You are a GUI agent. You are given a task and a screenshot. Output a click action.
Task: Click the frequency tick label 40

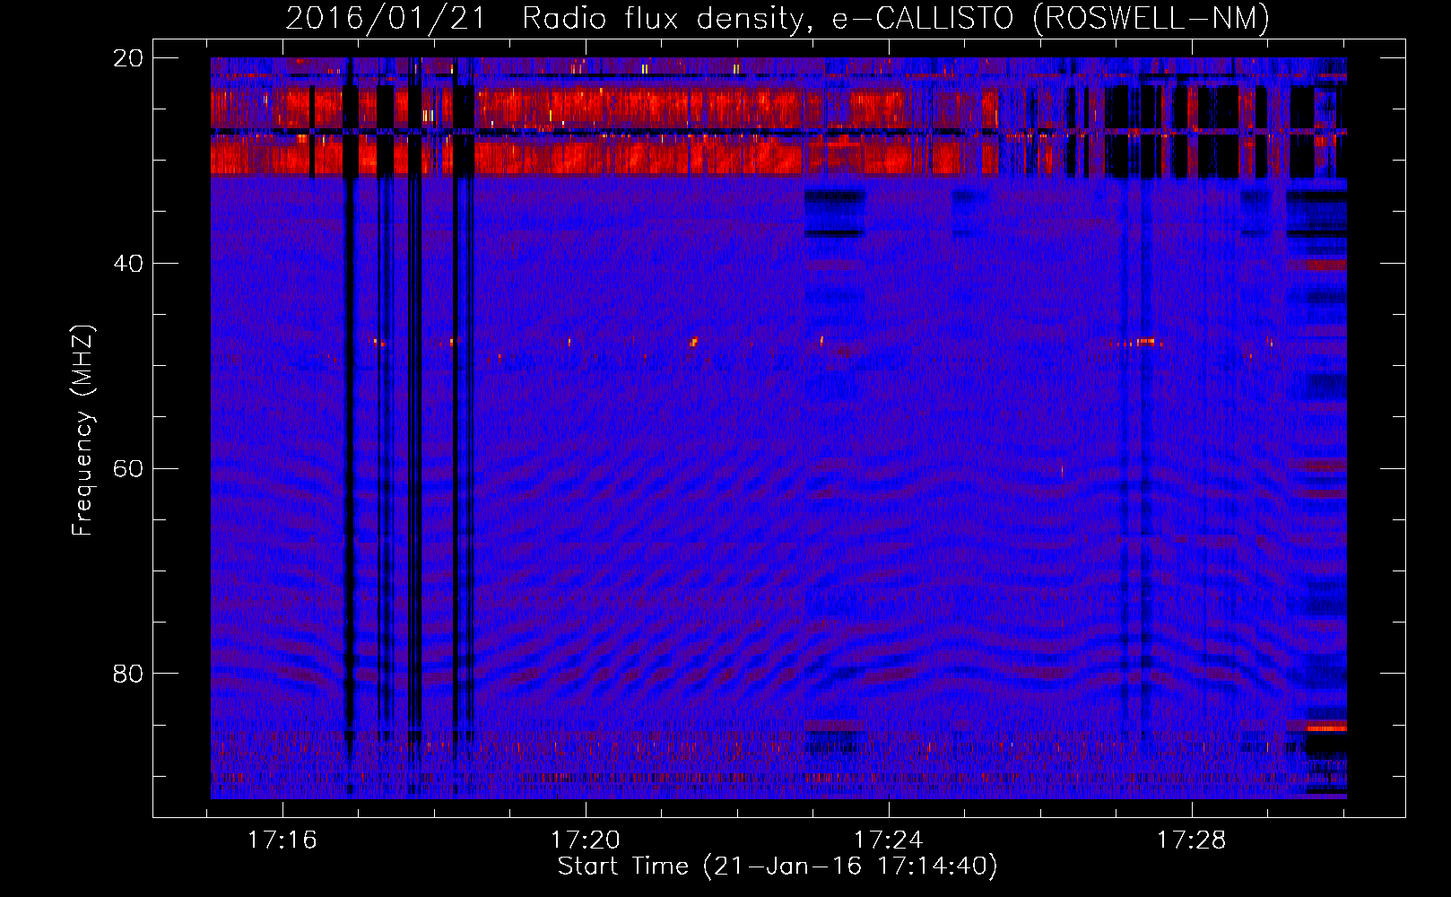click(x=128, y=264)
